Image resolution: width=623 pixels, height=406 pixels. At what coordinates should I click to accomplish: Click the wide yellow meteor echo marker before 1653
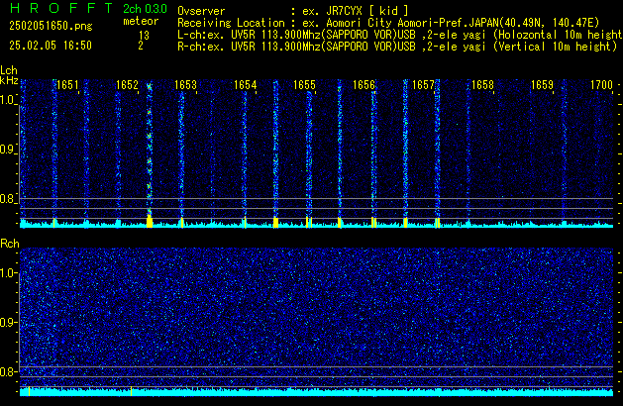point(150,222)
